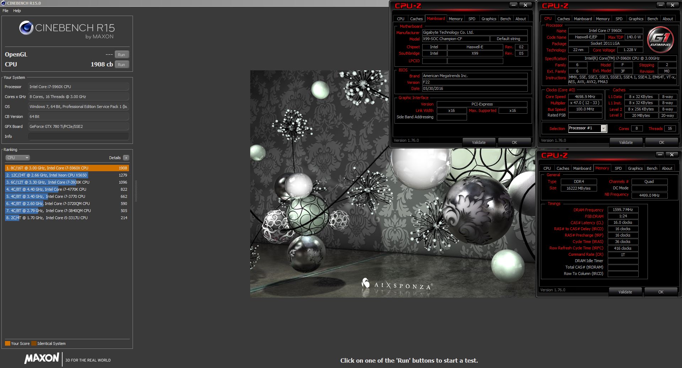Click the Cinebench title bar app icon
This screenshot has width=682, height=368.
[x=3, y=3]
